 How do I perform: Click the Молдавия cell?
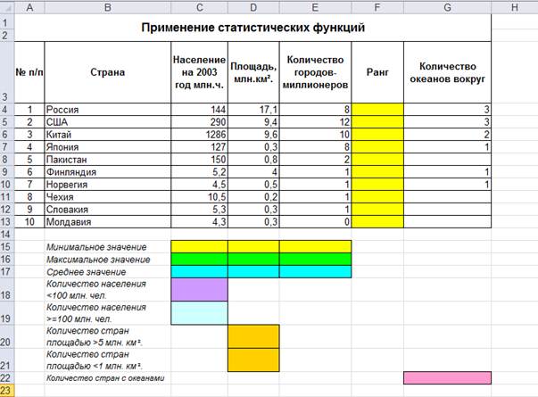(108, 222)
